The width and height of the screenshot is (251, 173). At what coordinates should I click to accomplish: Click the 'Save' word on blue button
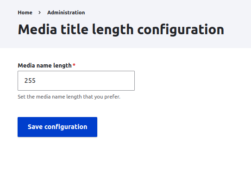tap(35, 127)
